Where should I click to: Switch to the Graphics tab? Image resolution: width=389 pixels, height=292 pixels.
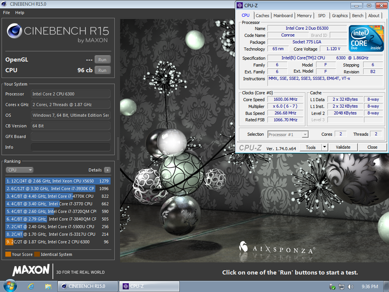click(340, 16)
